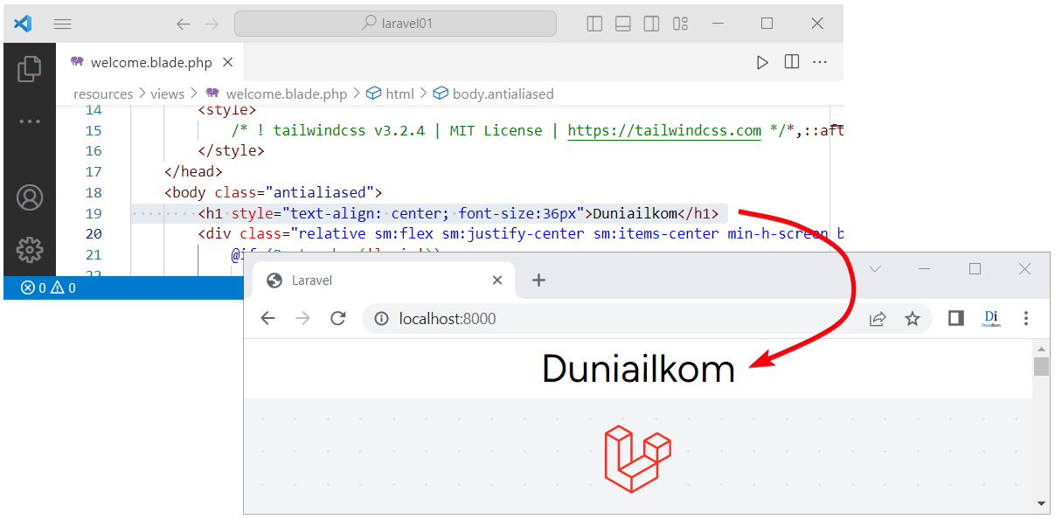
Task: Open the html breadcrumb symbol
Action: pos(390,93)
